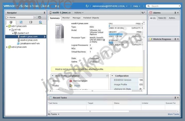Pin the Navigator panel

[44, 13]
